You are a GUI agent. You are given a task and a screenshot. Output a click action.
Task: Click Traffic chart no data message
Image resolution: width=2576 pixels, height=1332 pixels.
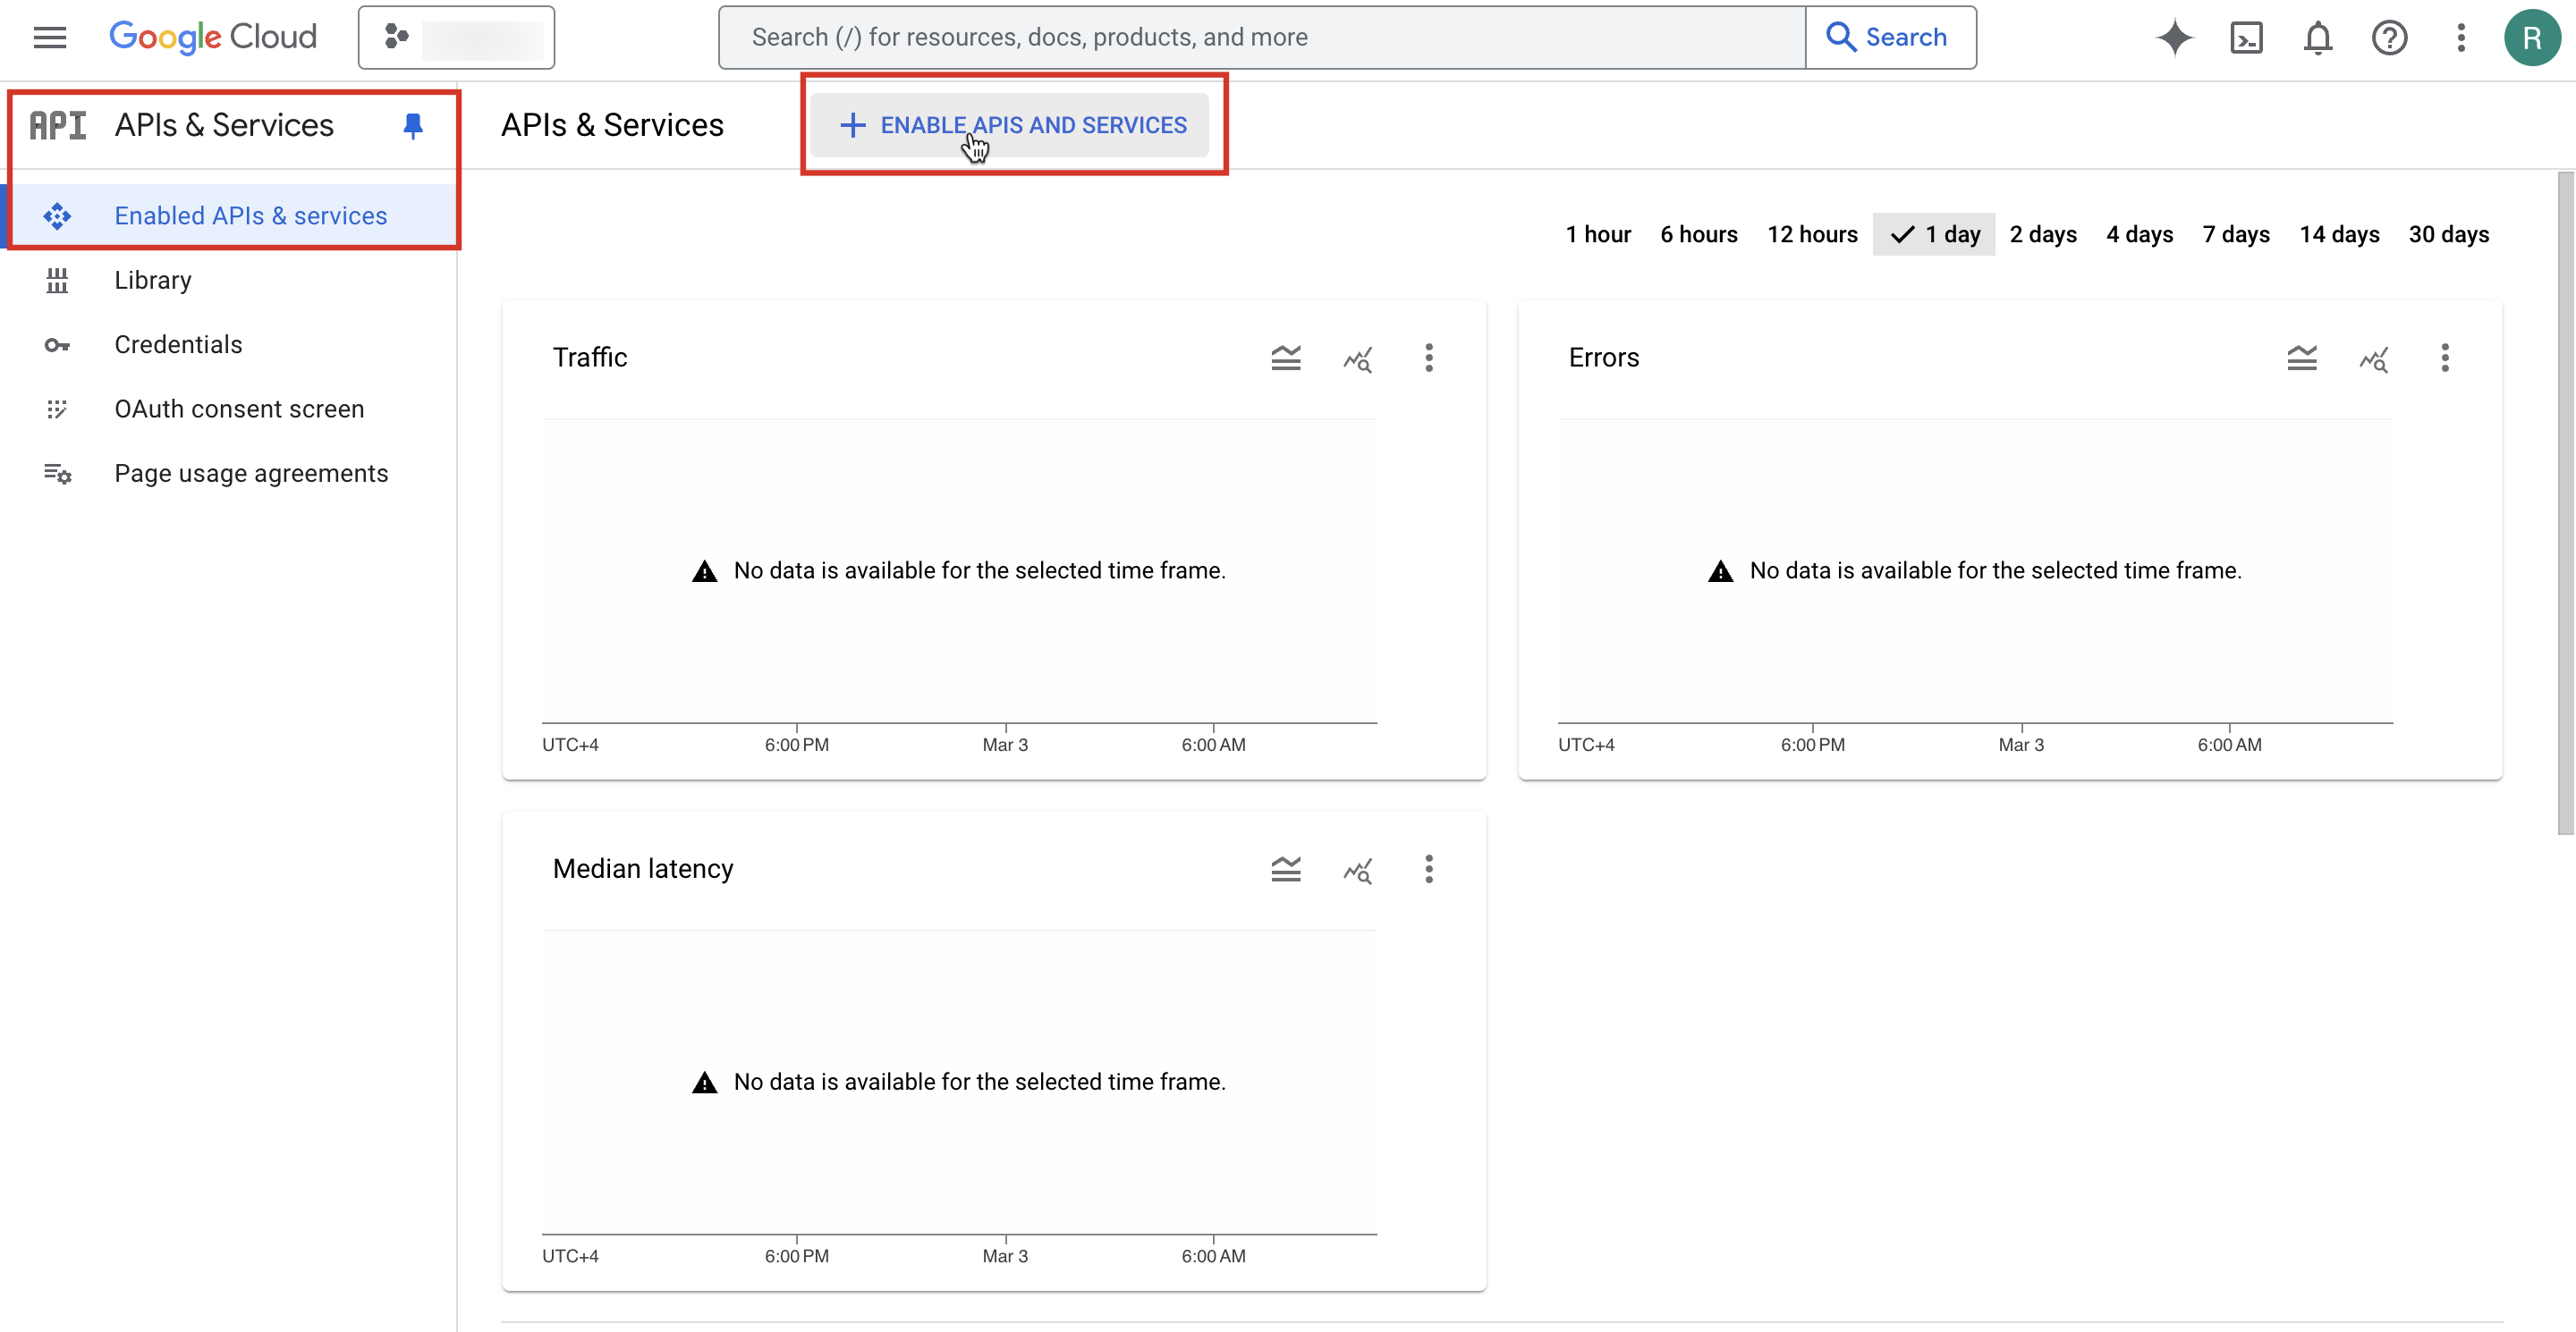point(979,570)
